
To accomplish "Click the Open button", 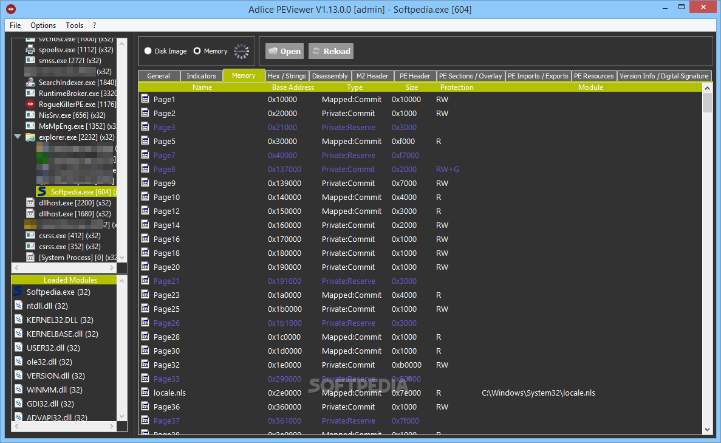I will (285, 51).
